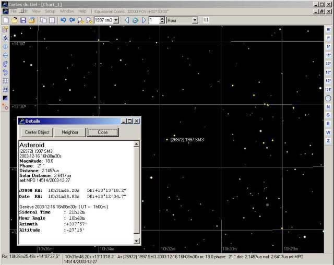Zoom in with the plus magnifier icon
The image size is (334, 265).
pos(80,20)
